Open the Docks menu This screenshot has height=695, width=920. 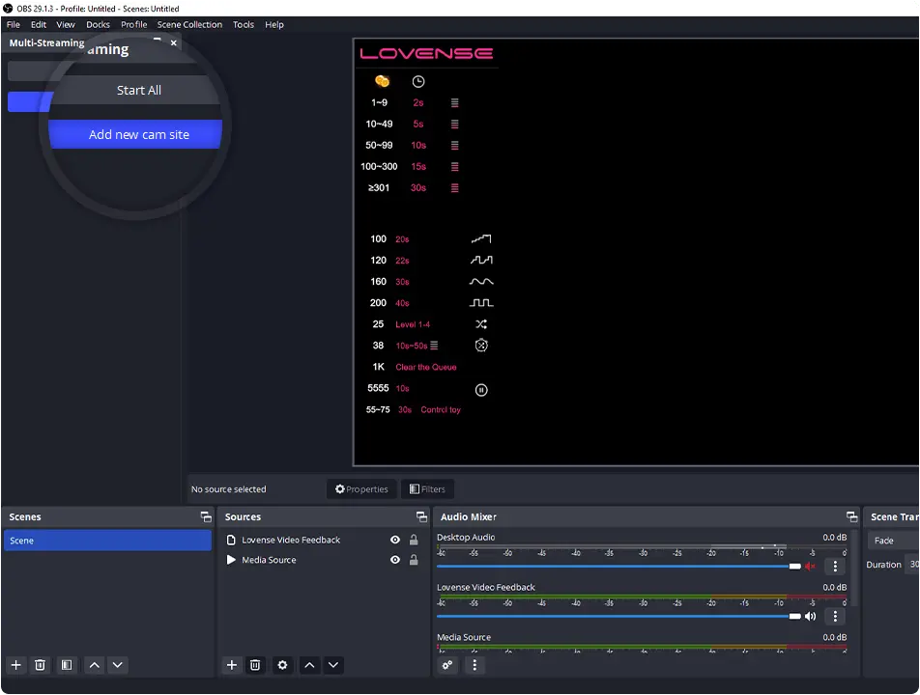click(98, 24)
